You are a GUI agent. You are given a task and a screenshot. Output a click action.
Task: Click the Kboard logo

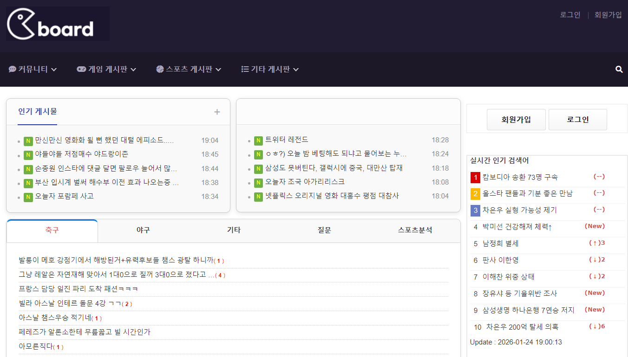click(58, 24)
